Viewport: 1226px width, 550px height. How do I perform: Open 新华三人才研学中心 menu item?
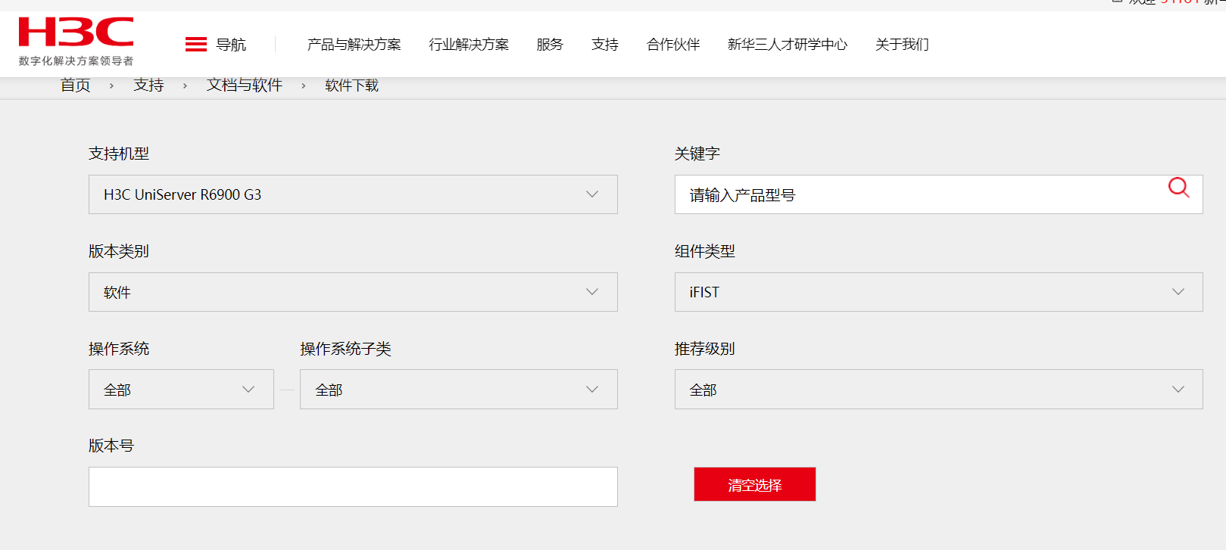pos(788,45)
